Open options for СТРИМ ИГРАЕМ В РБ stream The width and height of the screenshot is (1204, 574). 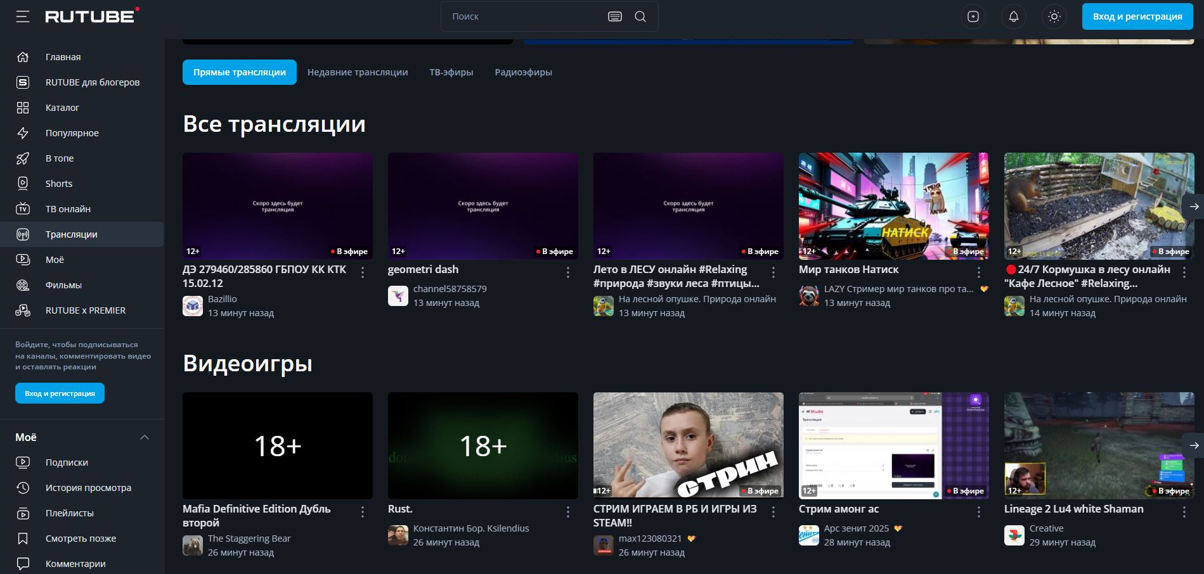[774, 512]
